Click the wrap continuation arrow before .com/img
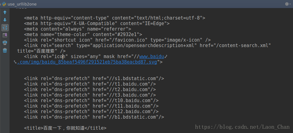Screen dimensions: 293x133 click(x=15, y=62)
